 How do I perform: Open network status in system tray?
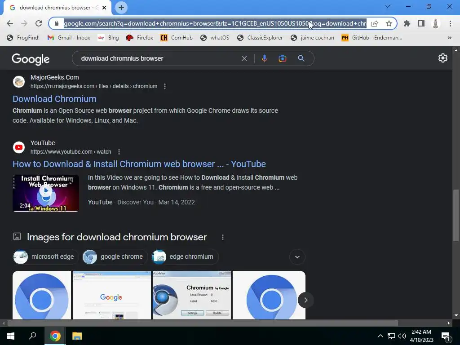pos(391,336)
